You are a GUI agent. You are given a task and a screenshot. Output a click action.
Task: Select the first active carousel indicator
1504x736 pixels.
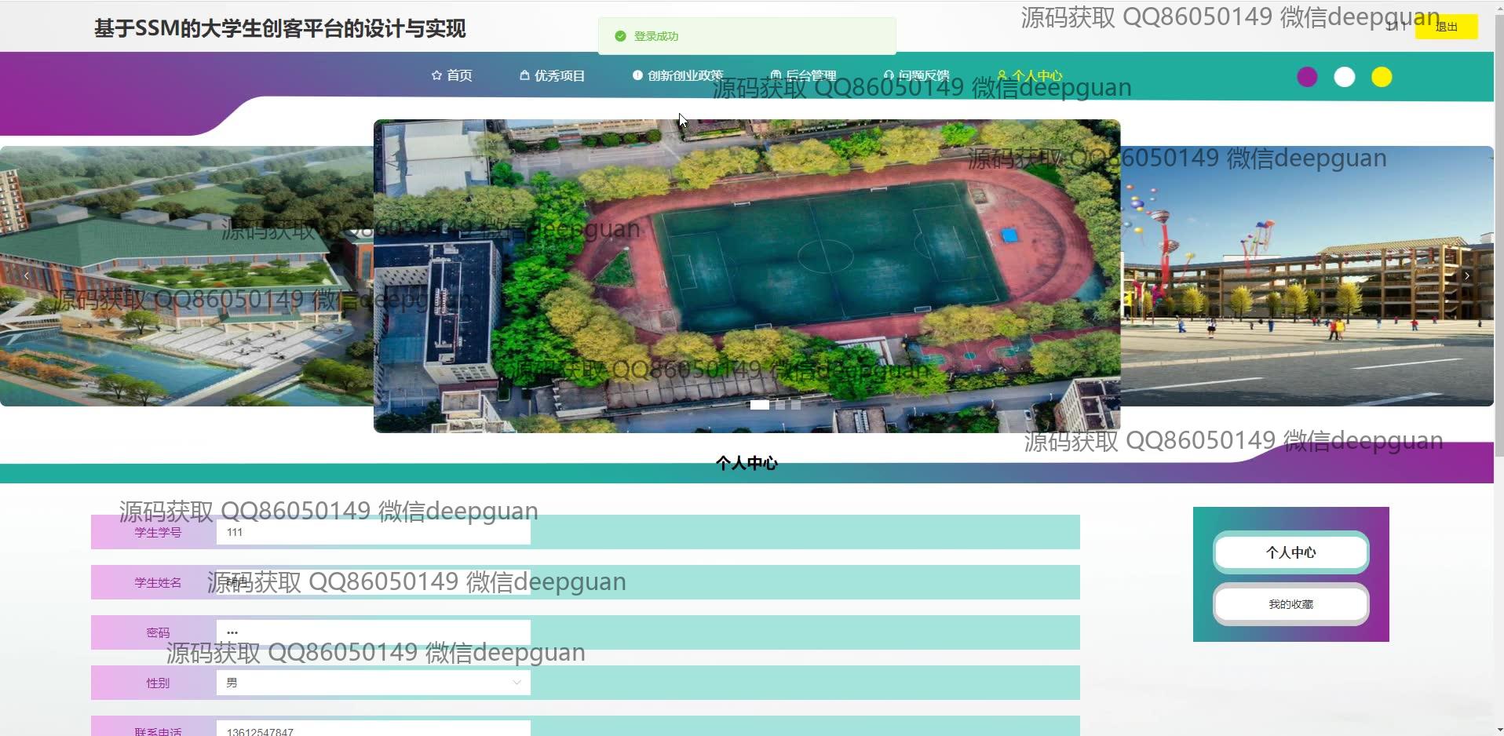pyautogui.click(x=760, y=405)
